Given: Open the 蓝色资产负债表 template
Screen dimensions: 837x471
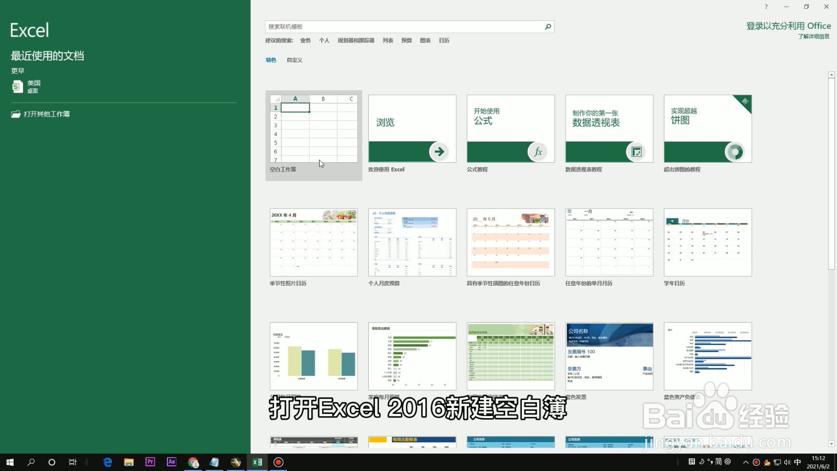Looking at the screenshot, I should pyautogui.click(x=708, y=361).
